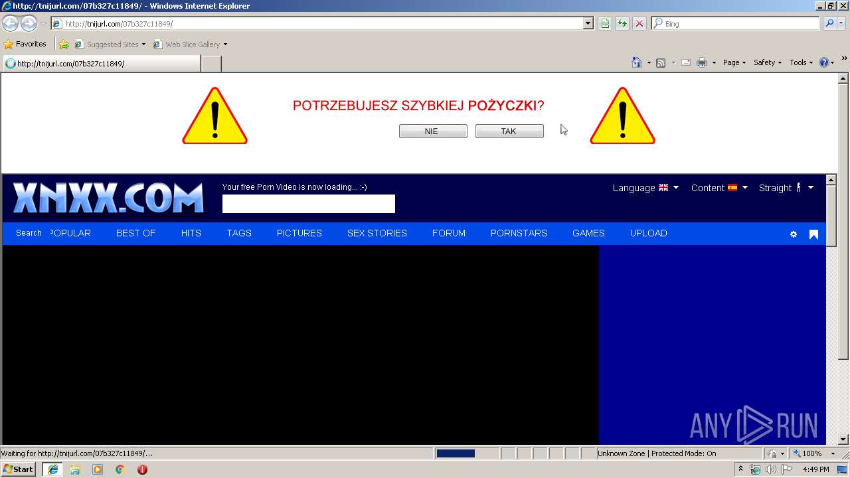Click the white search input field

pos(309,204)
